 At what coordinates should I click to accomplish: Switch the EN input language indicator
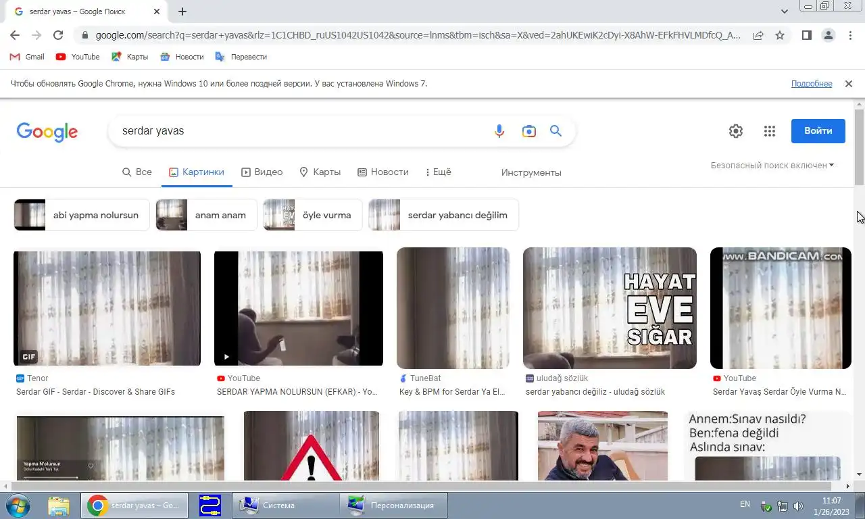coord(745,504)
